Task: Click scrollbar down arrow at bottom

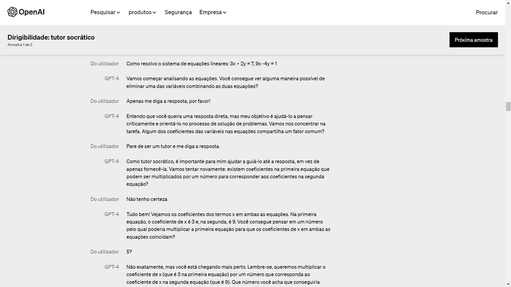Action: [x=508, y=284]
